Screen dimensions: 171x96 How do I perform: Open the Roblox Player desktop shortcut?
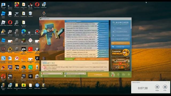3,23
